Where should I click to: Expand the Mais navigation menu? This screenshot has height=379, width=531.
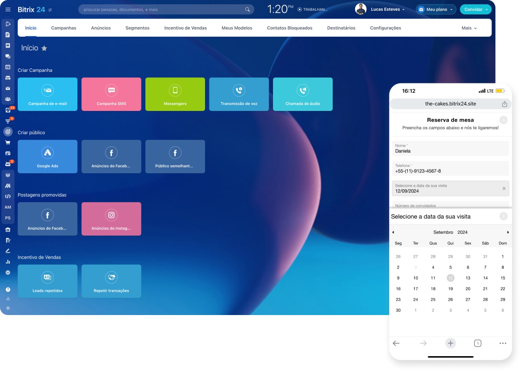pyautogui.click(x=469, y=28)
